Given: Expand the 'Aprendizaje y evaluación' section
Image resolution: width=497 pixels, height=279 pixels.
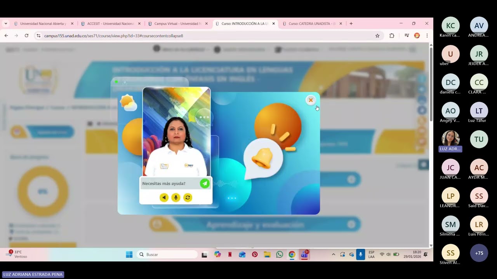Looking at the screenshot, I should (255, 225).
